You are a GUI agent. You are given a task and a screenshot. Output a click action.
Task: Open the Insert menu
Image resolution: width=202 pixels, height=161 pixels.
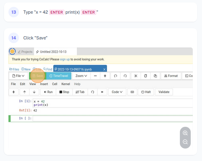[x=44, y=84]
